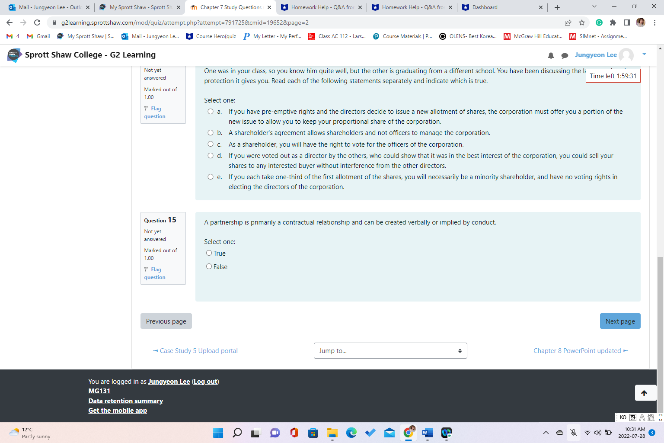Open Chrome's tab search chevron
Screen dimensions: 664x443
[x=594, y=7]
